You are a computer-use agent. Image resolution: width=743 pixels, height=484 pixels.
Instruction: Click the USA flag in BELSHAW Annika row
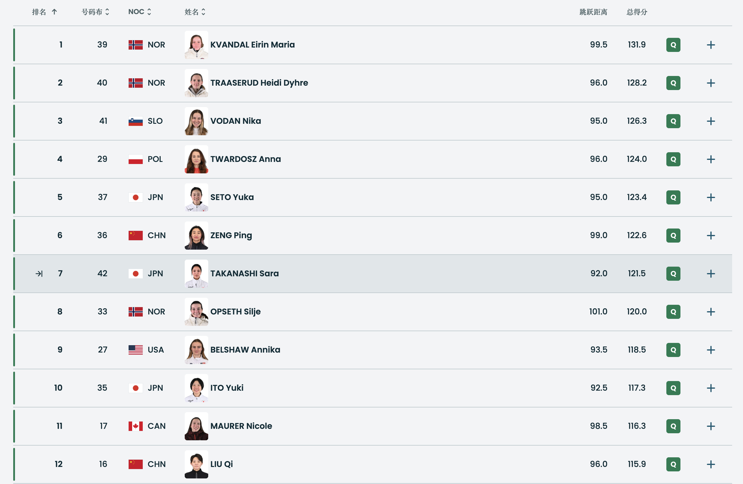[135, 350]
